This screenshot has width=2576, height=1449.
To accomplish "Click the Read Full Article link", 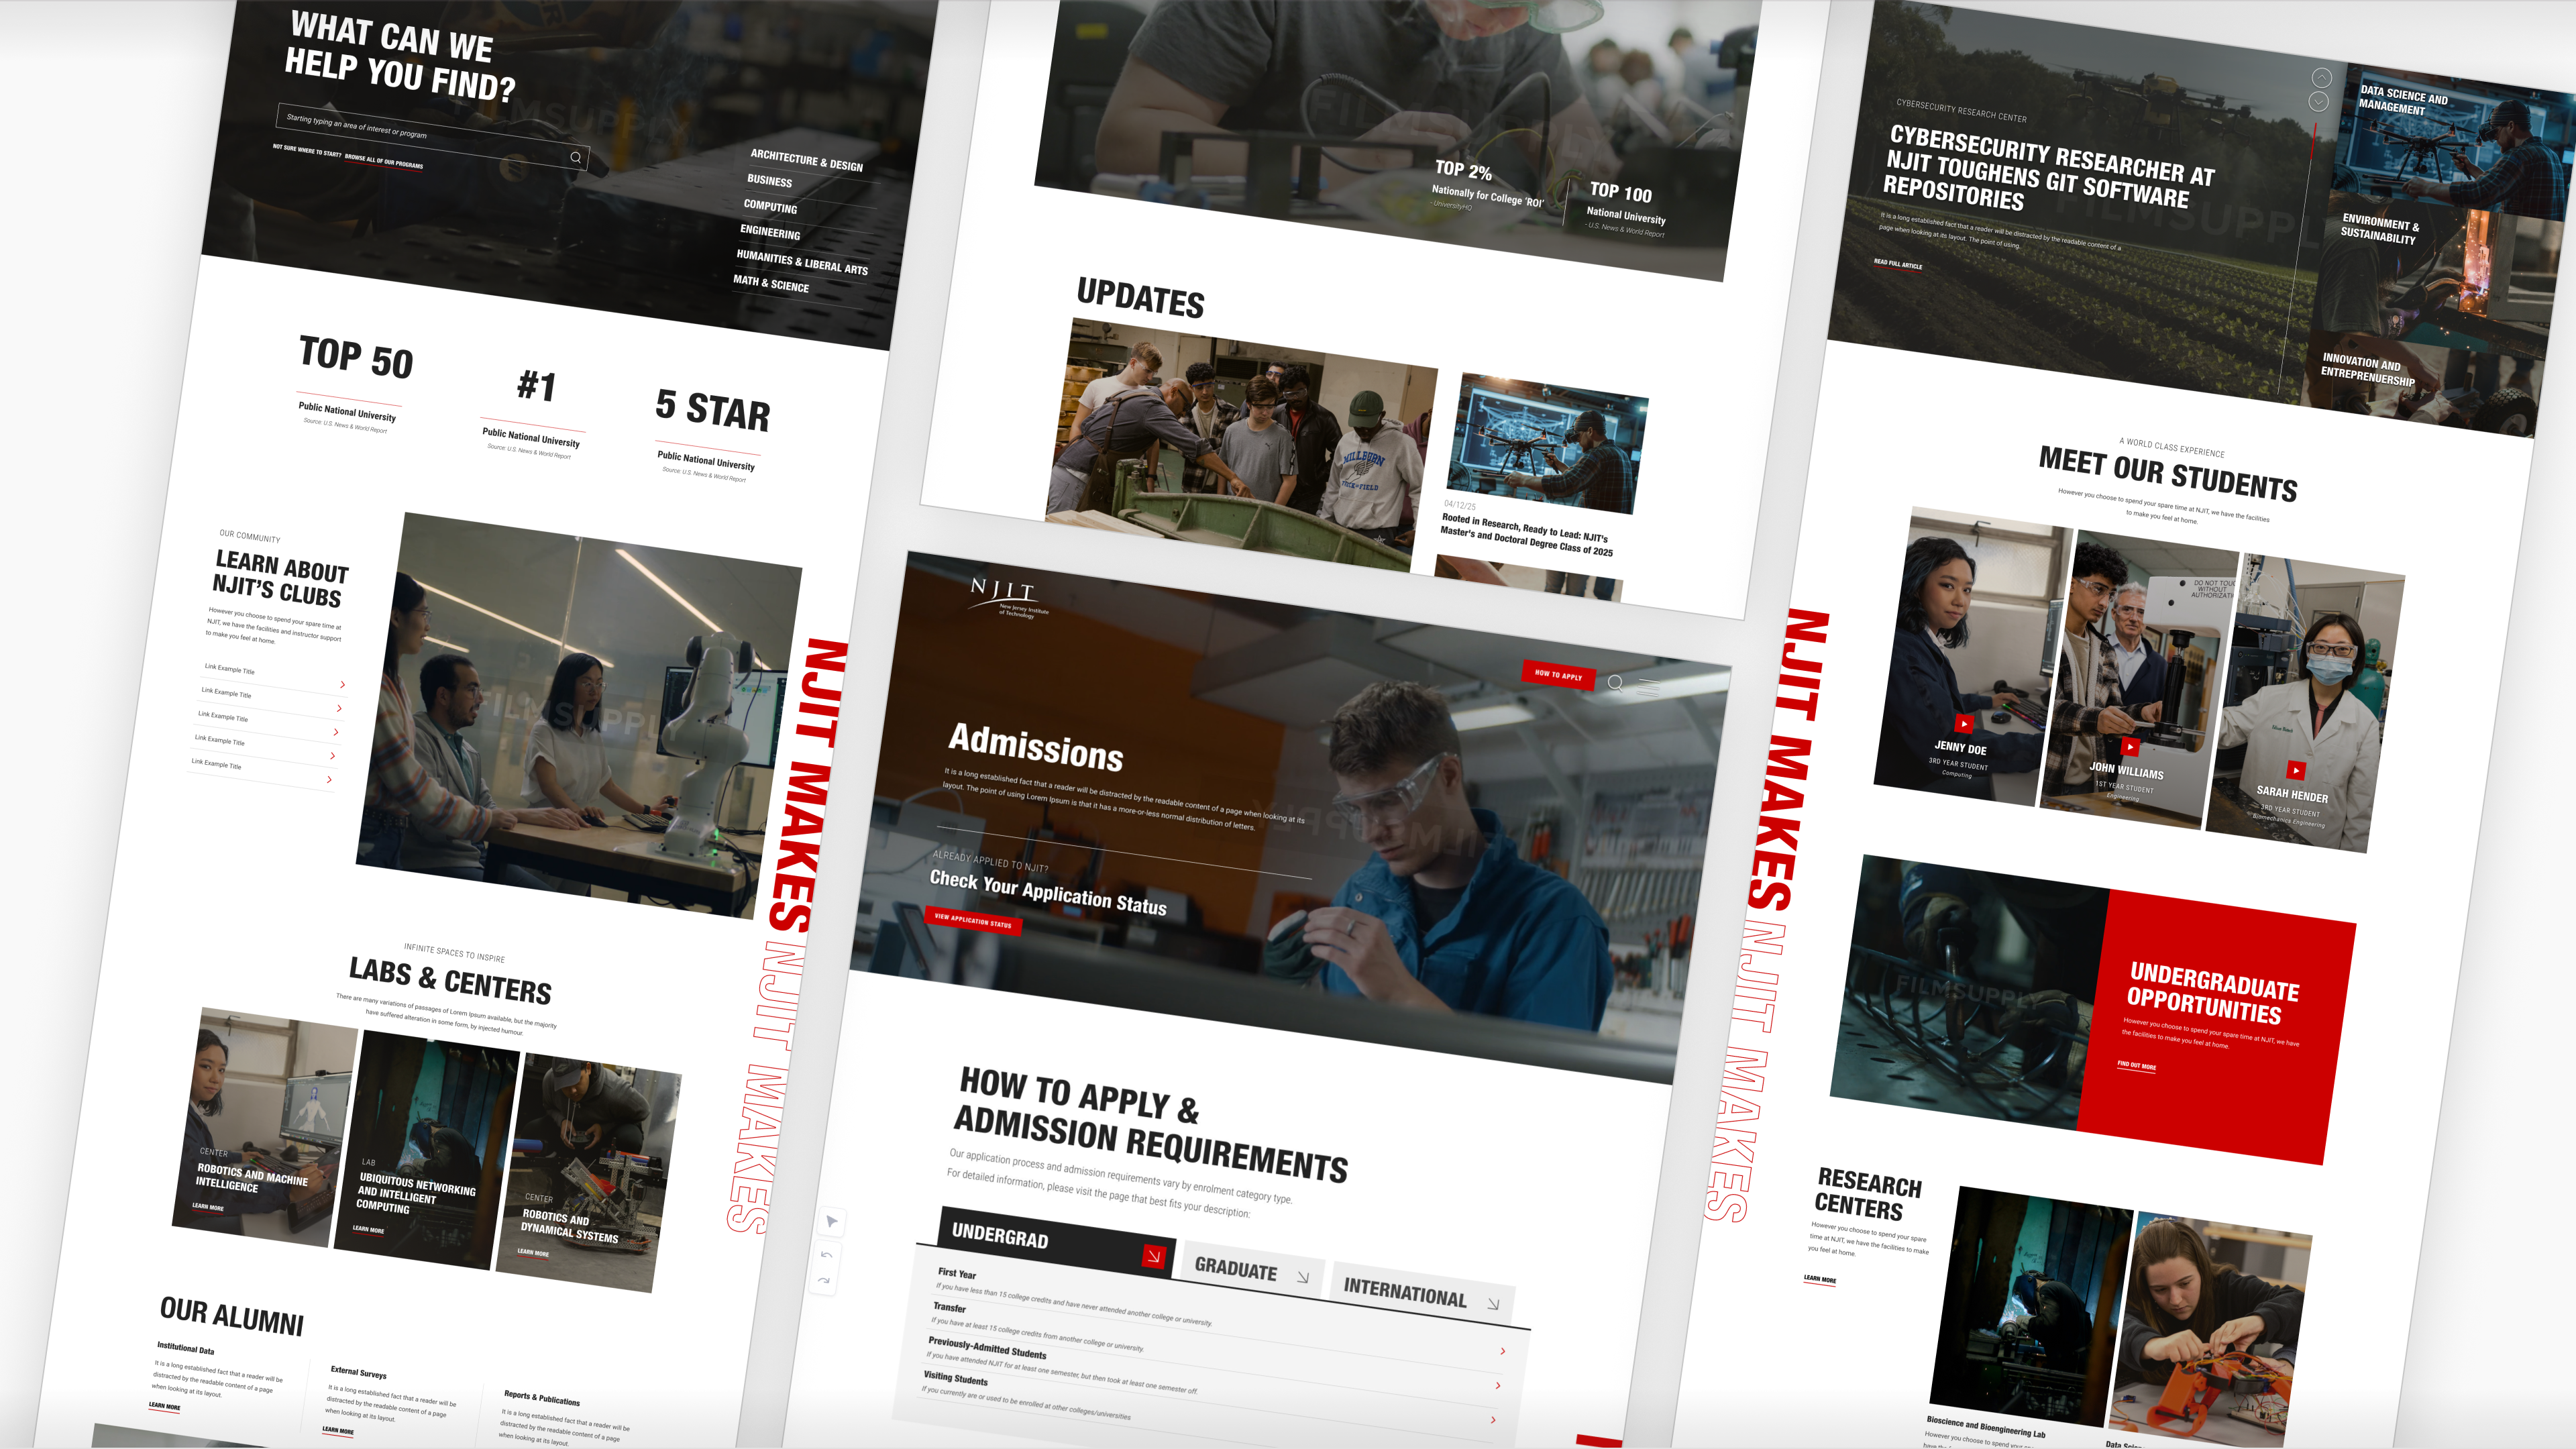I will point(1897,264).
